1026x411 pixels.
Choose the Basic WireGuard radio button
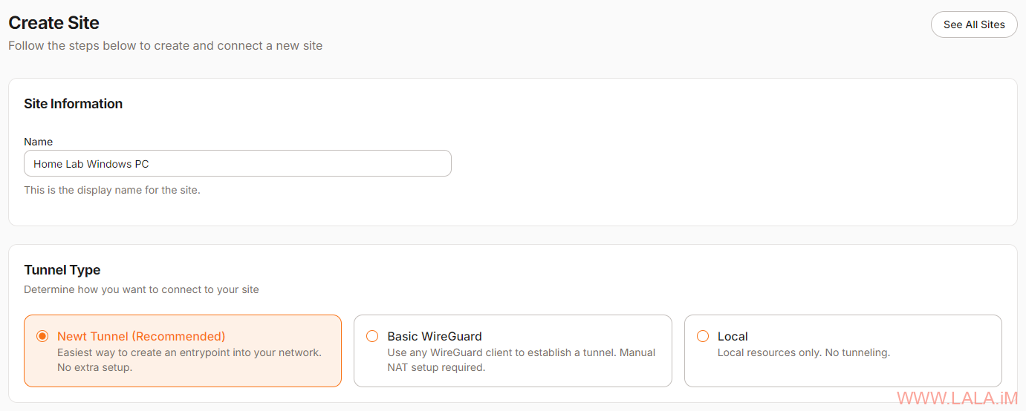372,336
